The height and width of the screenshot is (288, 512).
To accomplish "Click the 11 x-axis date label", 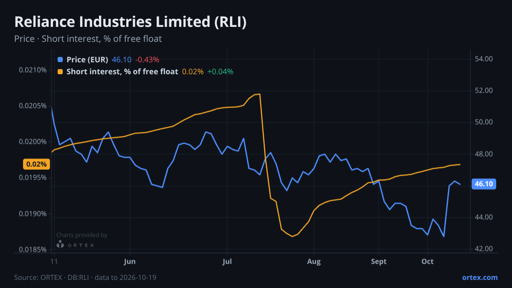I will click(54, 261).
